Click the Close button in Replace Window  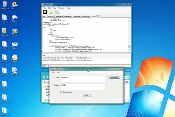click(86, 96)
